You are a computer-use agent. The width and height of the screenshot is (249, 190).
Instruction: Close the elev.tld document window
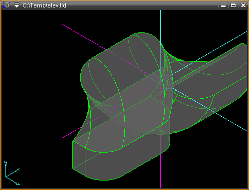243,5
